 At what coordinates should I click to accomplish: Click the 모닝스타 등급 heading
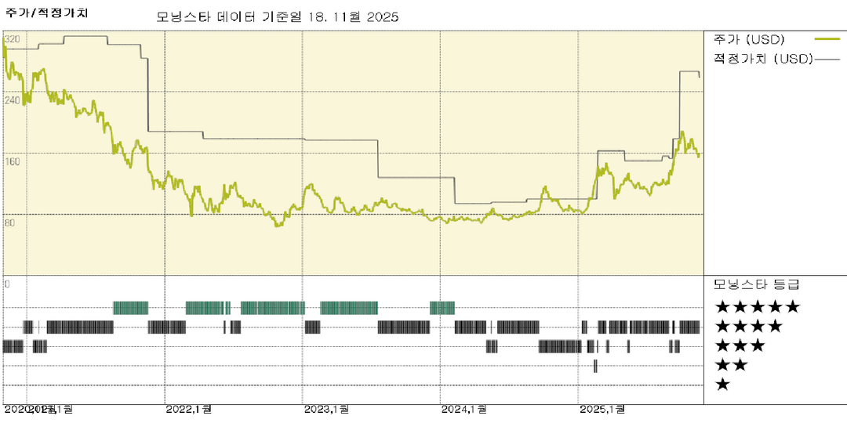(x=755, y=284)
